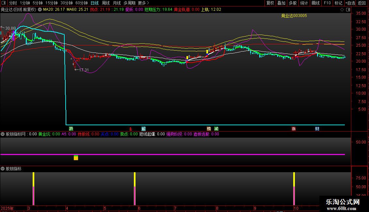Select the 1分钟 period tab
369x212 pixels.
coord(25,3)
